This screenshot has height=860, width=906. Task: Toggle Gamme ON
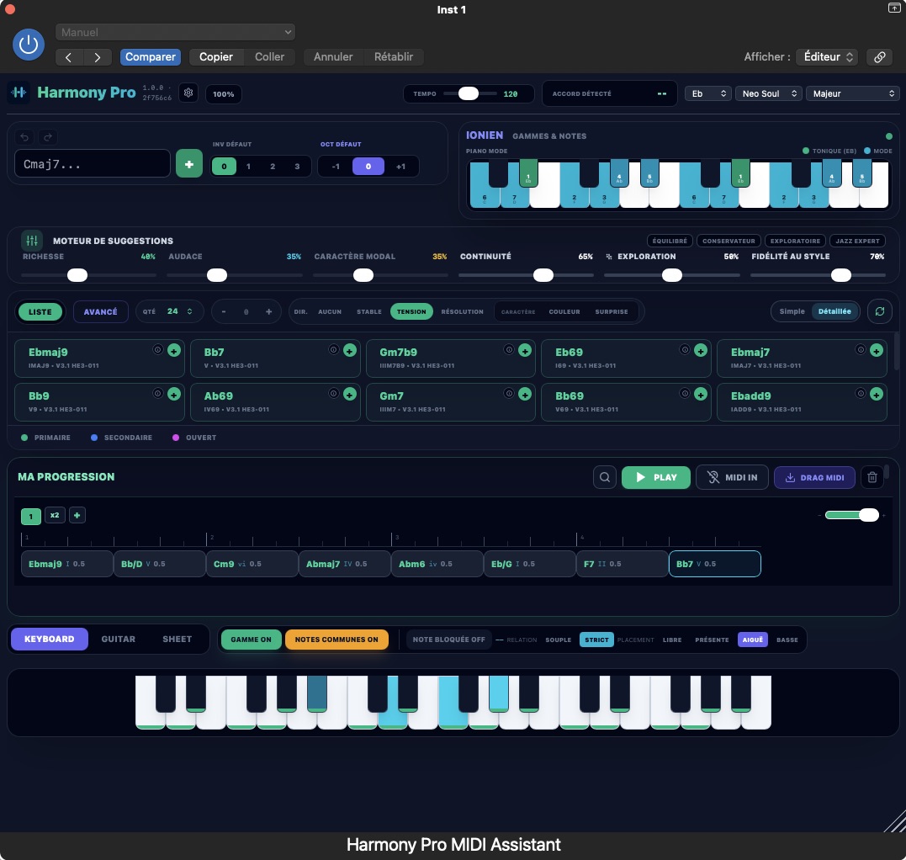coord(251,640)
